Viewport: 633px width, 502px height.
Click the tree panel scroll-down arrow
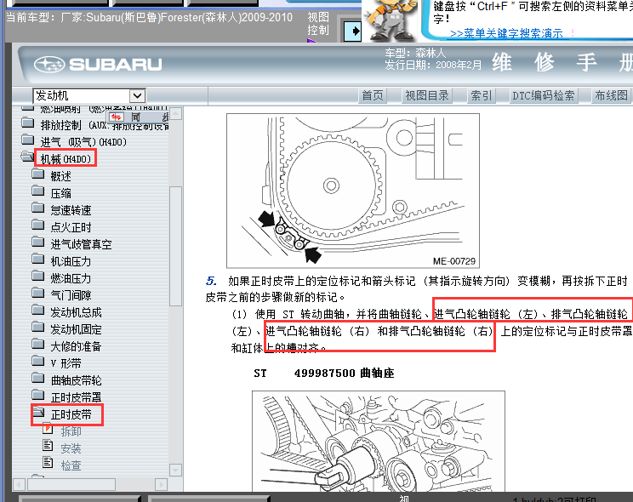(x=175, y=471)
